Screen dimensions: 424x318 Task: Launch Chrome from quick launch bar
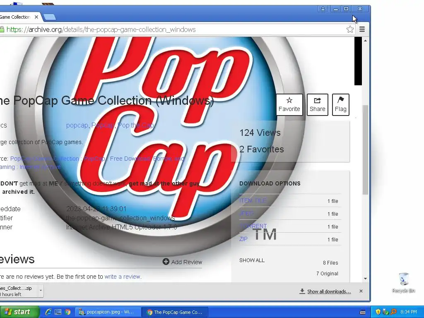tap(67, 312)
